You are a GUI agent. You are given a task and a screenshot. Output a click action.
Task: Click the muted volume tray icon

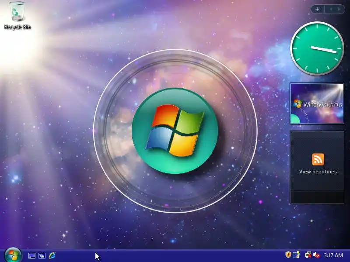(316, 255)
